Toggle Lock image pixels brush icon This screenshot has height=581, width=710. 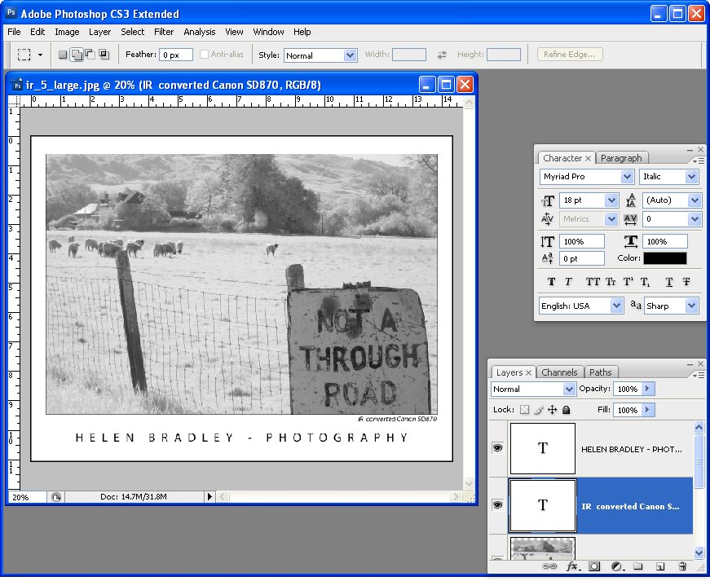tap(538, 410)
